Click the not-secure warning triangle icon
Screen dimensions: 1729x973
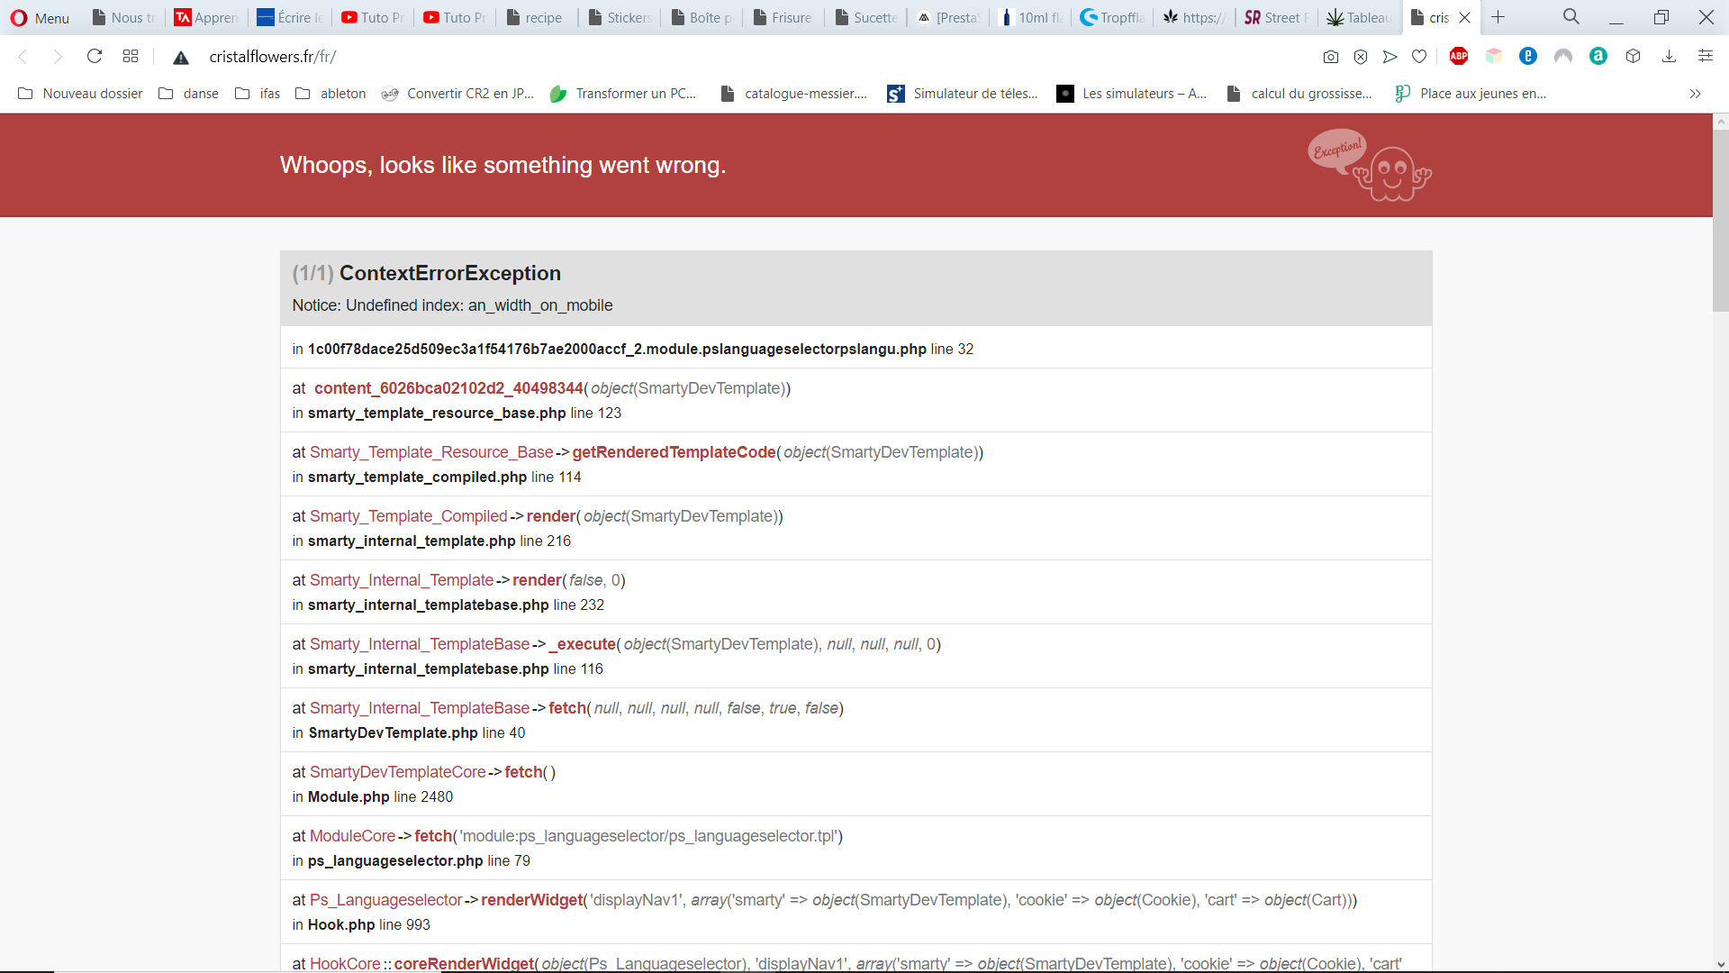click(x=181, y=58)
